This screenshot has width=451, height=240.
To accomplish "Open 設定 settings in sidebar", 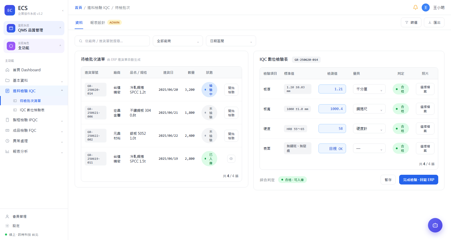I will tap(34, 226).
